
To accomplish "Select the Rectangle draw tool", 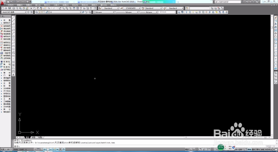I will pos(13,30).
